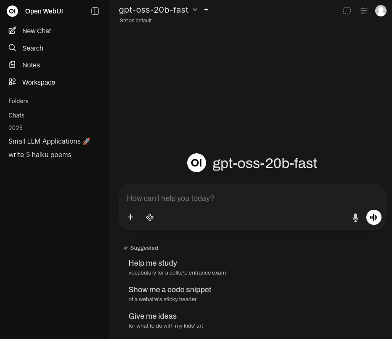Expand the Folders section
The width and height of the screenshot is (392, 339).
[x=19, y=101]
